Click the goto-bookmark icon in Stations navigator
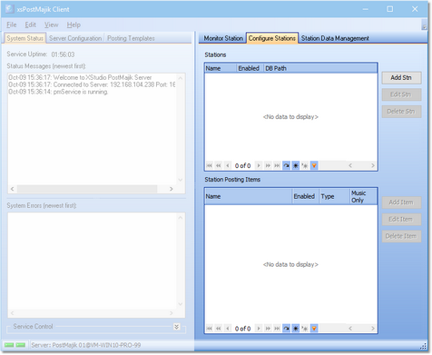 pos(305,165)
